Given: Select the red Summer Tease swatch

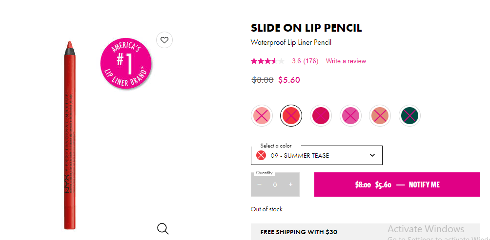Looking at the screenshot, I should [x=291, y=116].
